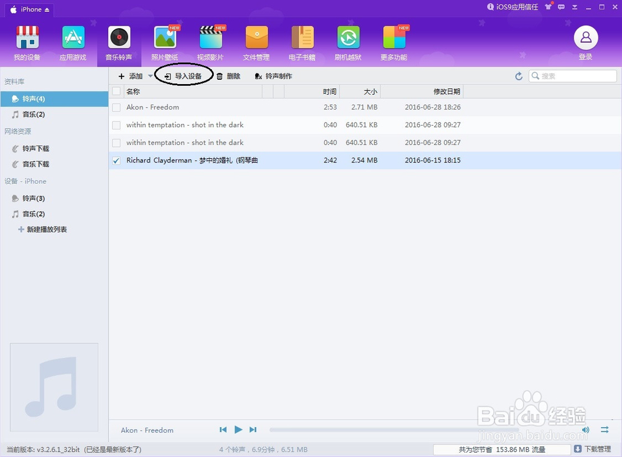Sort by 名称 name column
The width and height of the screenshot is (622, 457).
click(193, 92)
